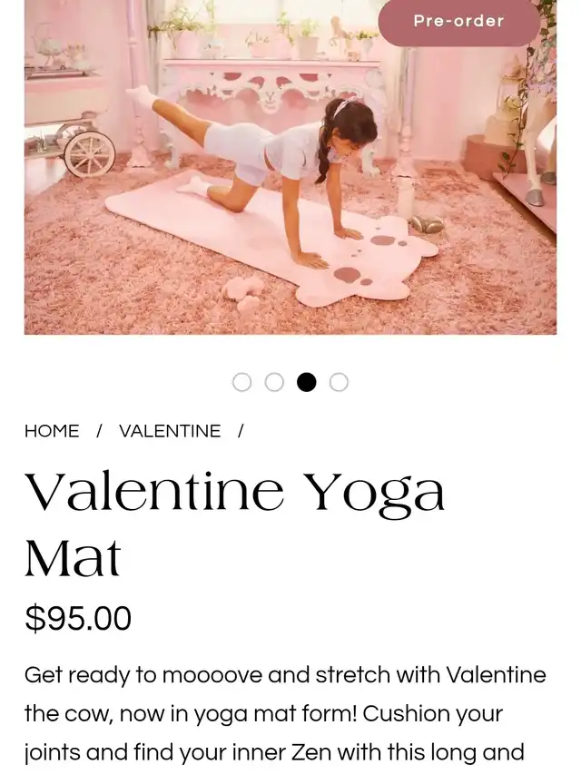Select the fourth carousel dot
Image resolution: width=581 pixels, height=774 pixels.
pyautogui.click(x=339, y=383)
